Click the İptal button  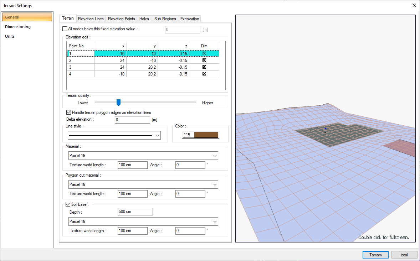point(404,255)
